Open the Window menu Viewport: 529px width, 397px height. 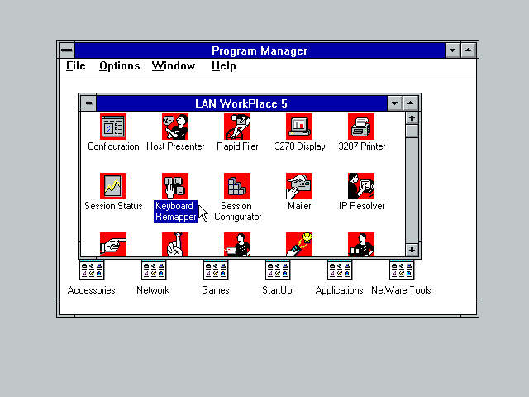point(174,66)
